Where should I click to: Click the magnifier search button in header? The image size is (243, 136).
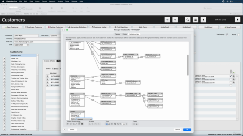(x=188, y=20)
